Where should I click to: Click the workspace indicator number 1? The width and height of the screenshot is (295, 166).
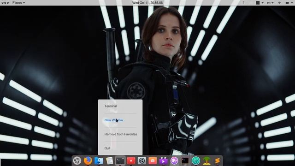tap(244, 3)
